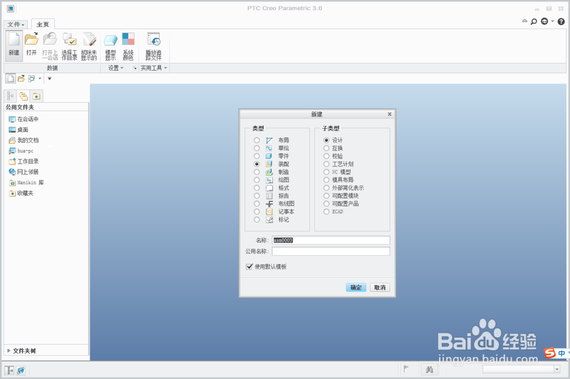Open 工作目录 folder
Viewport: 570px width, 379px height.
point(23,161)
